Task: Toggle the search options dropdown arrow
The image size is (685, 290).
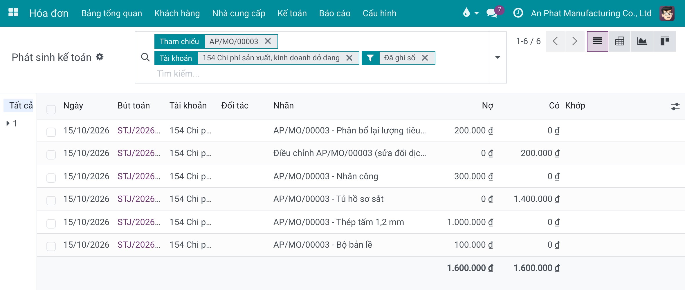Action: pos(497,57)
